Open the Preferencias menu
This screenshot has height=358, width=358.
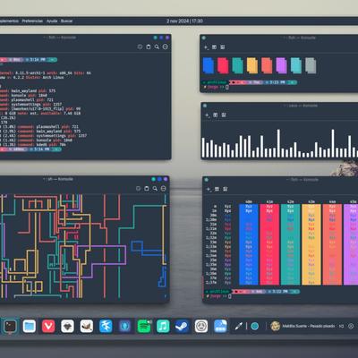[x=32, y=21]
